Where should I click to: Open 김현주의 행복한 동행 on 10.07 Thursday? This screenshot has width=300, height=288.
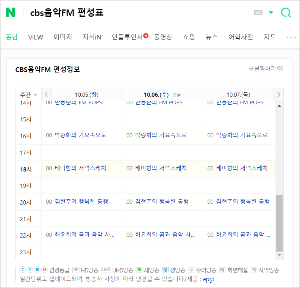243,201
